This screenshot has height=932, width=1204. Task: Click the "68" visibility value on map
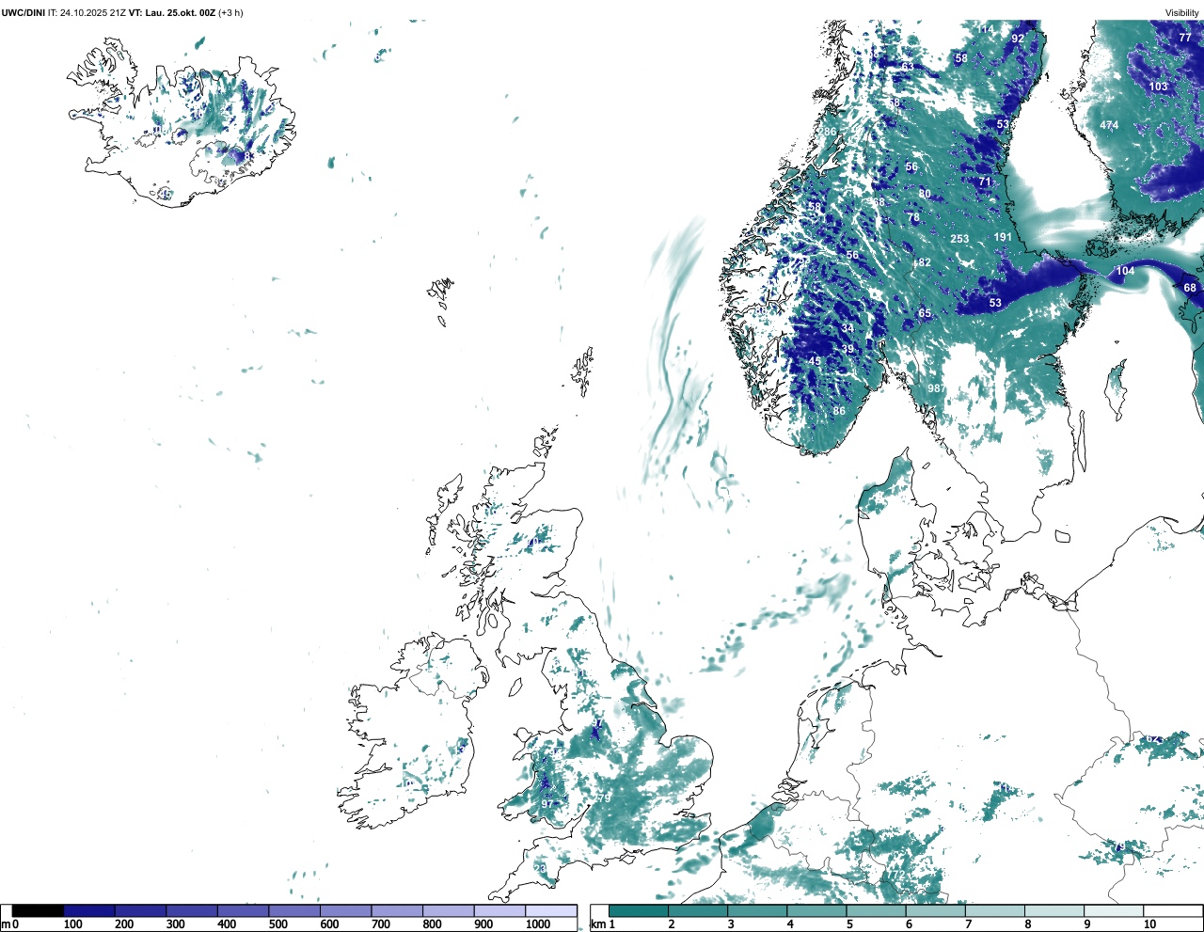tap(1190, 288)
